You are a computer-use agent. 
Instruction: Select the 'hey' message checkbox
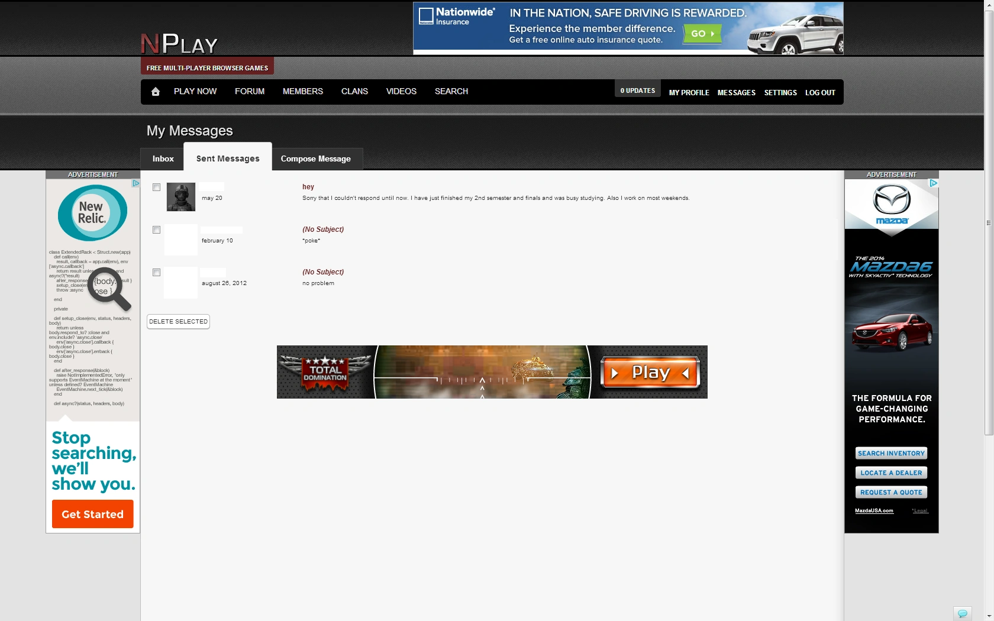(156, 187)
